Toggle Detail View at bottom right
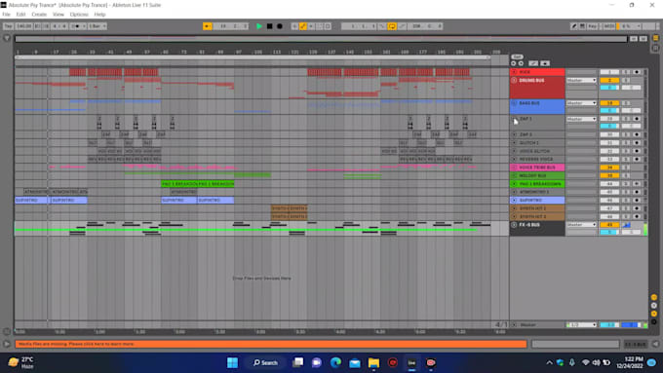 (655, 344)
